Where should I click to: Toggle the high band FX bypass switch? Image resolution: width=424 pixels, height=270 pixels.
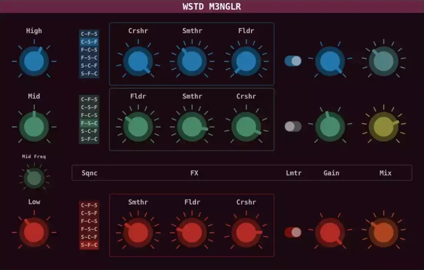[292, 61]
